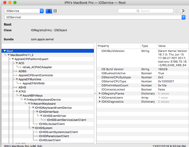Screen dimensions: 189x147
Task: Collapse the AppleACPIPlatformExpert node
Action: 13,59
